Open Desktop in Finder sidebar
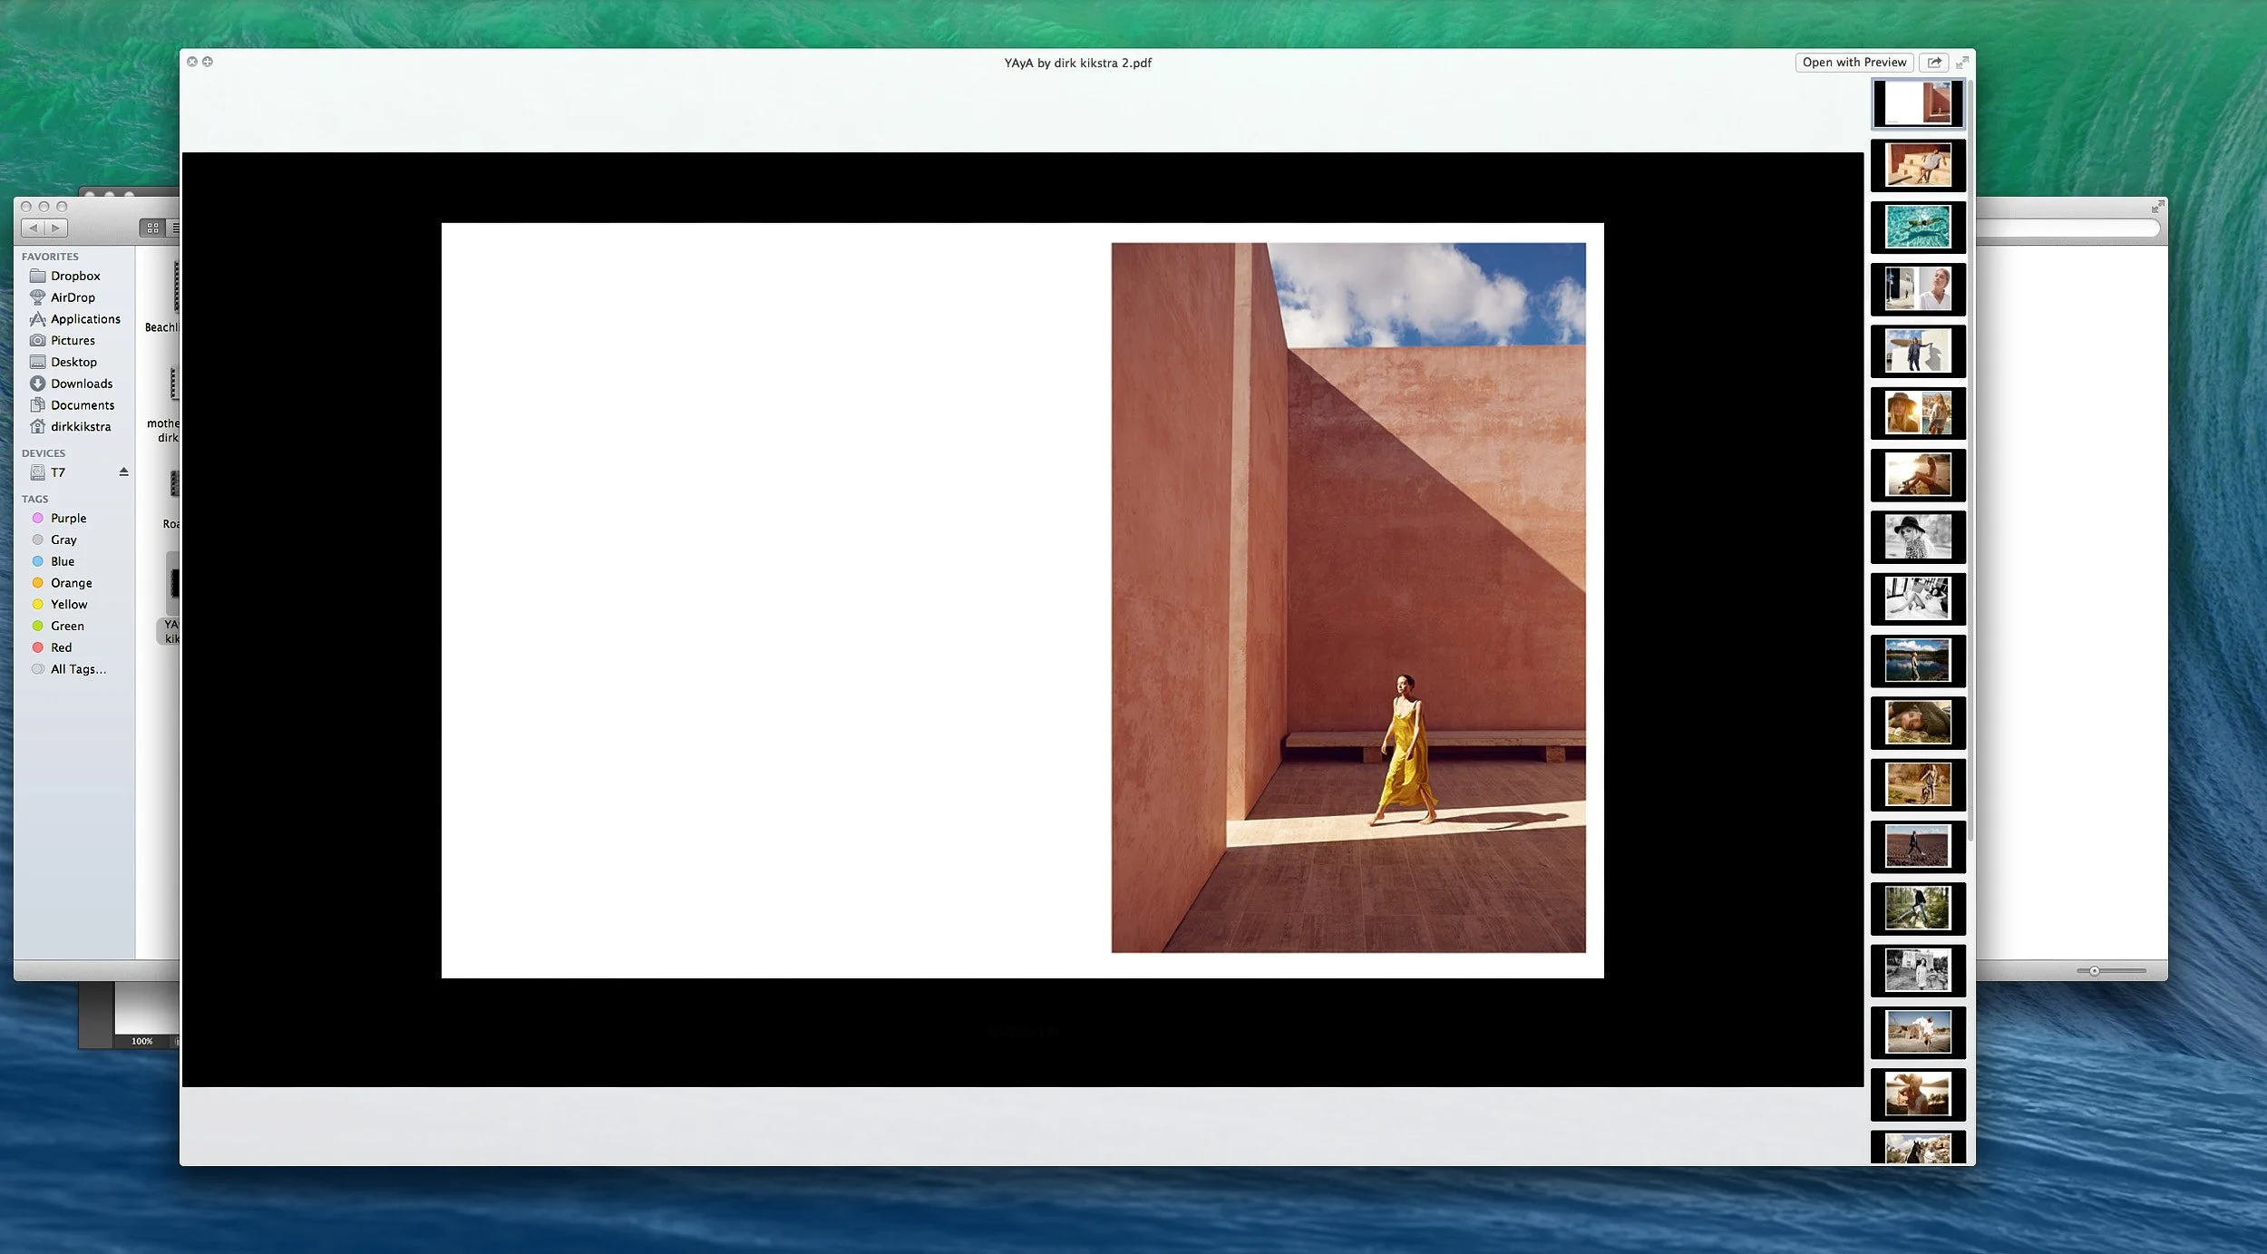Image resolution: width=2267 pixels, height=1254 pixels. (x=73, y=362)
